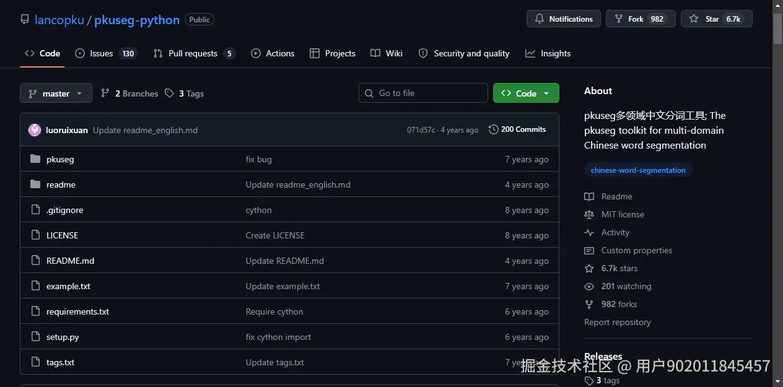This screenshot has width=783, height=387.
Task: Open the Readme link in About
Action: (608, 196)
